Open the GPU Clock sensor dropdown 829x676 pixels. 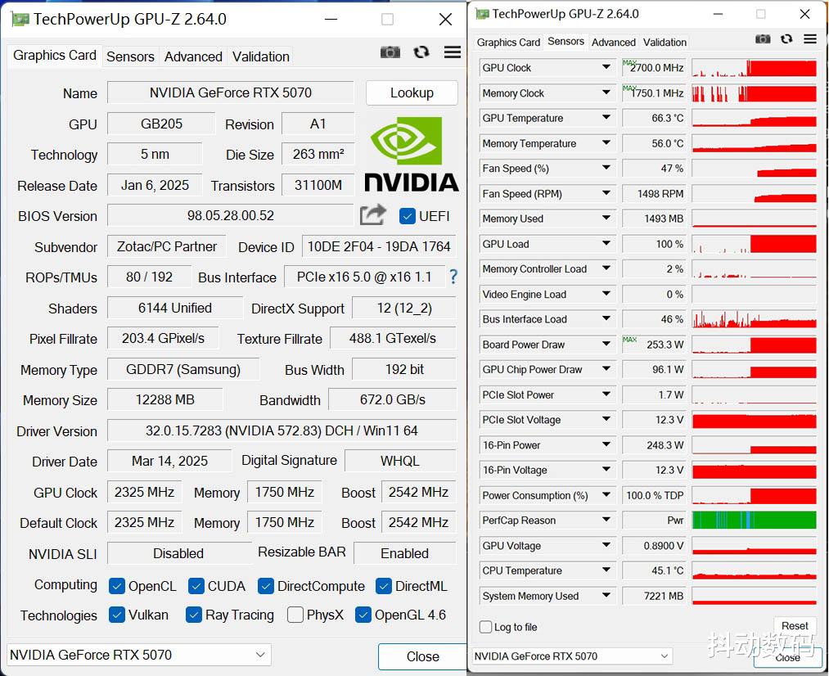point(606,67)
